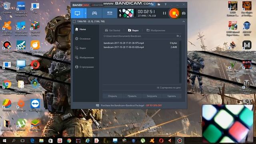Open Grand Theft Auto V desktop icon
The image size is (256, 144).
coord(233,68)
